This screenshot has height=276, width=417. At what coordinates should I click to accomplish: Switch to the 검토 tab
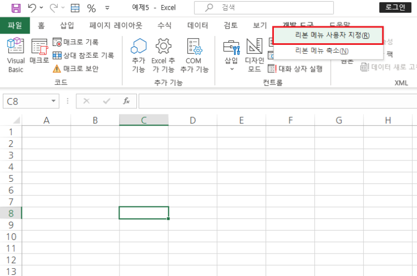tap(231, 25)
